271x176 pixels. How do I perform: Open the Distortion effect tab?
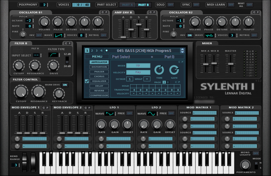(x=99, y=67)
